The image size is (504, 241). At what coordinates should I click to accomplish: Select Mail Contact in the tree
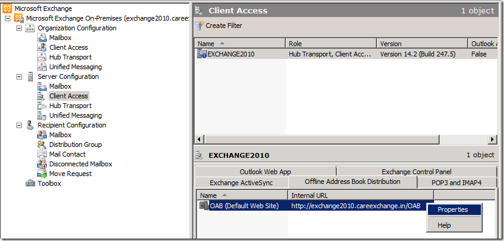[67, 154]
